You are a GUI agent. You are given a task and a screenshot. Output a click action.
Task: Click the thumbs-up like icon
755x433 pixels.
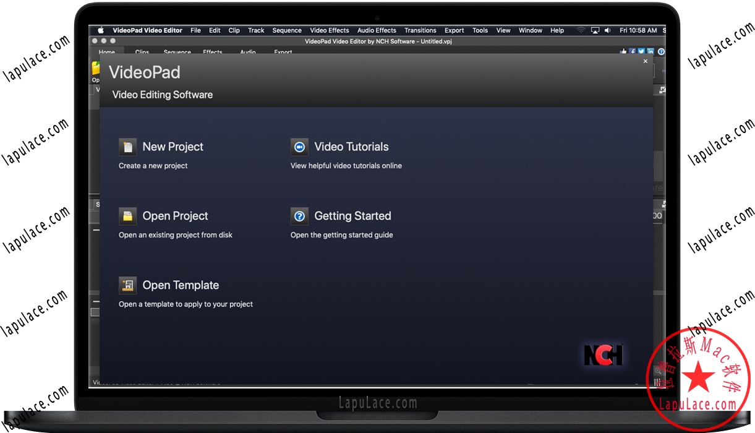point(623,51)
